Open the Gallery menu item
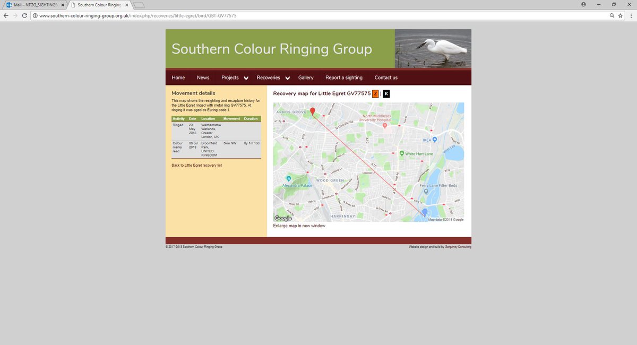Viewport: 637px width, 345px height. coord(306,77)
